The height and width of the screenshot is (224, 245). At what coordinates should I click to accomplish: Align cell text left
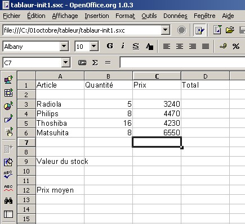[x=167, y=46]
